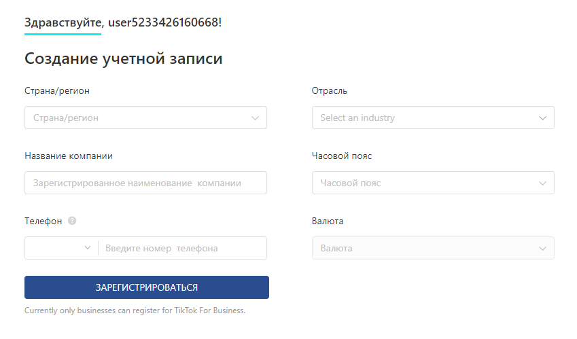Click the 'Создание учетной записи' heading

coord(124,58)
